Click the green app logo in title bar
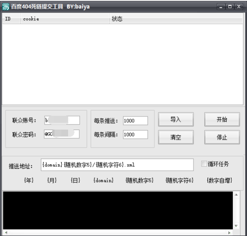 [x=6, y=7]
